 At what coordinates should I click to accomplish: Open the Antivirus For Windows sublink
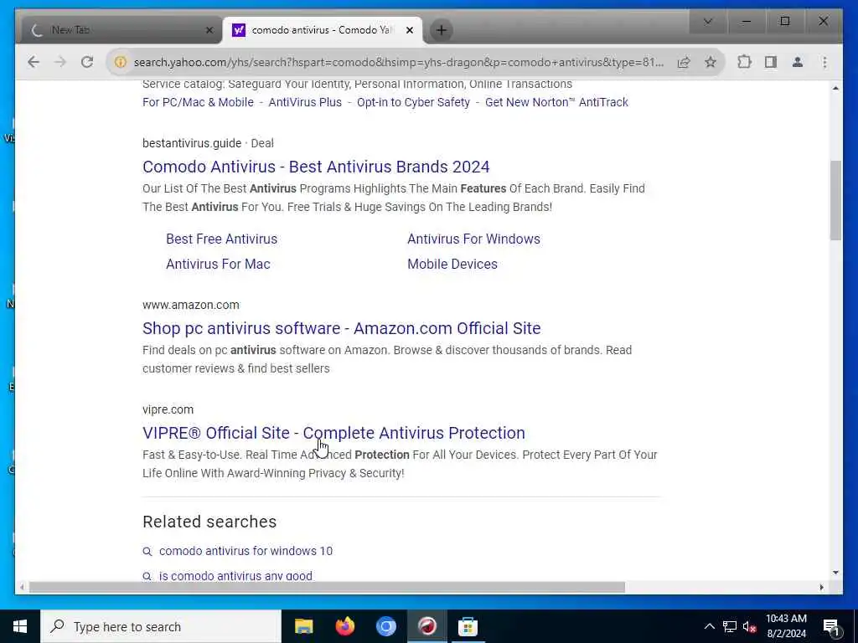[x=473, y=239]
